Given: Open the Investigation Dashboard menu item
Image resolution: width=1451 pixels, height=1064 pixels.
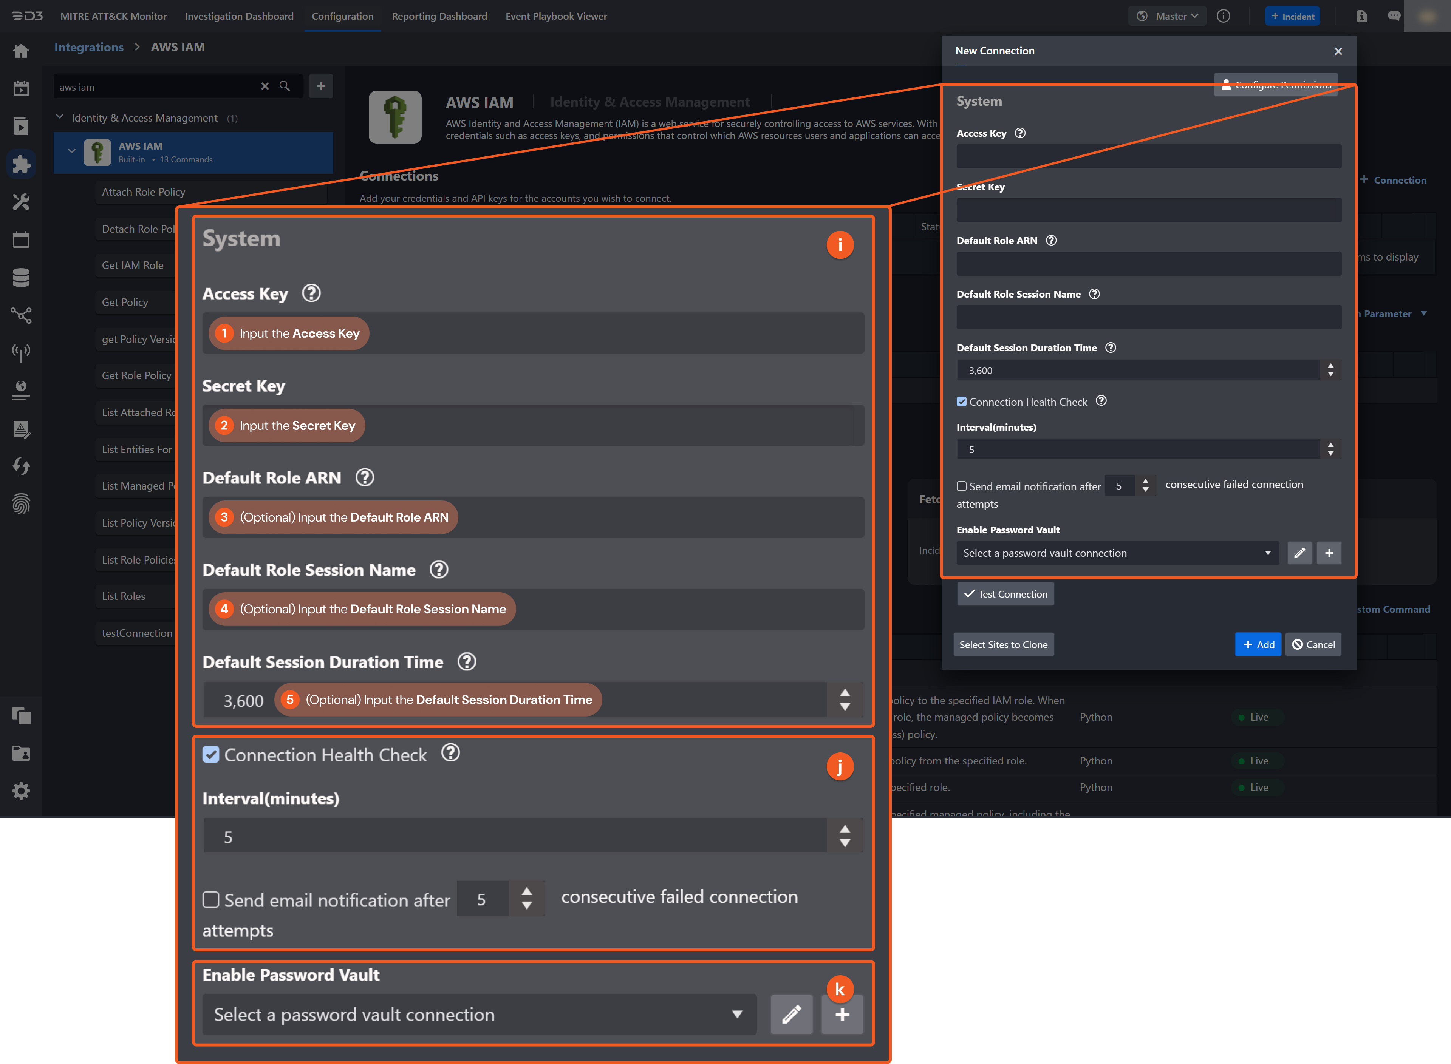Looking at the screenshot, I should coord(239,16).
